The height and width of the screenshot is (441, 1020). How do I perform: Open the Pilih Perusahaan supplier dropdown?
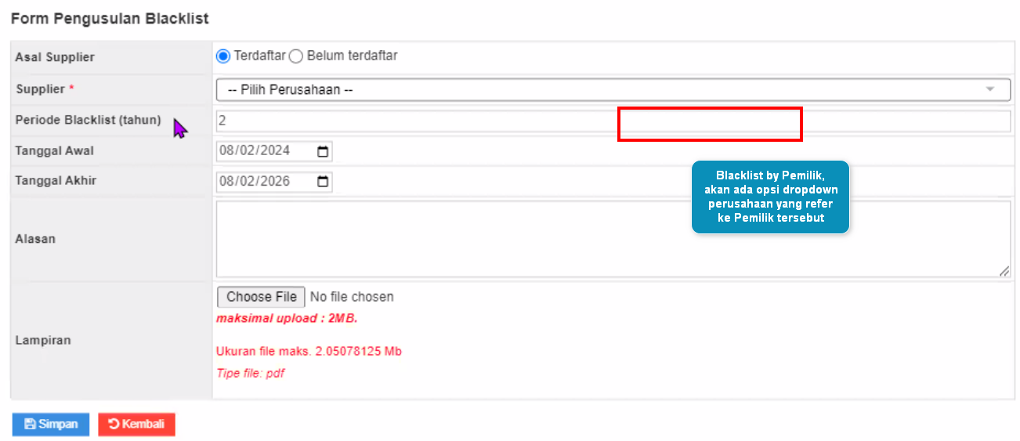pos(613,89)
